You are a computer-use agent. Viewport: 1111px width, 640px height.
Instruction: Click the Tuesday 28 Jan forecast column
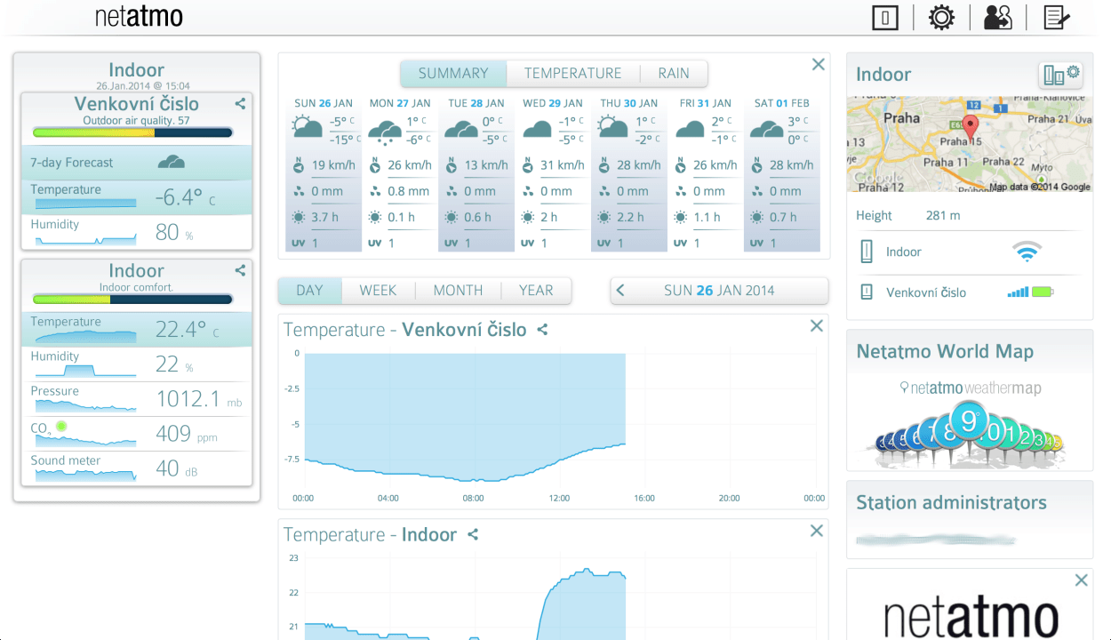tap(476, 172)
